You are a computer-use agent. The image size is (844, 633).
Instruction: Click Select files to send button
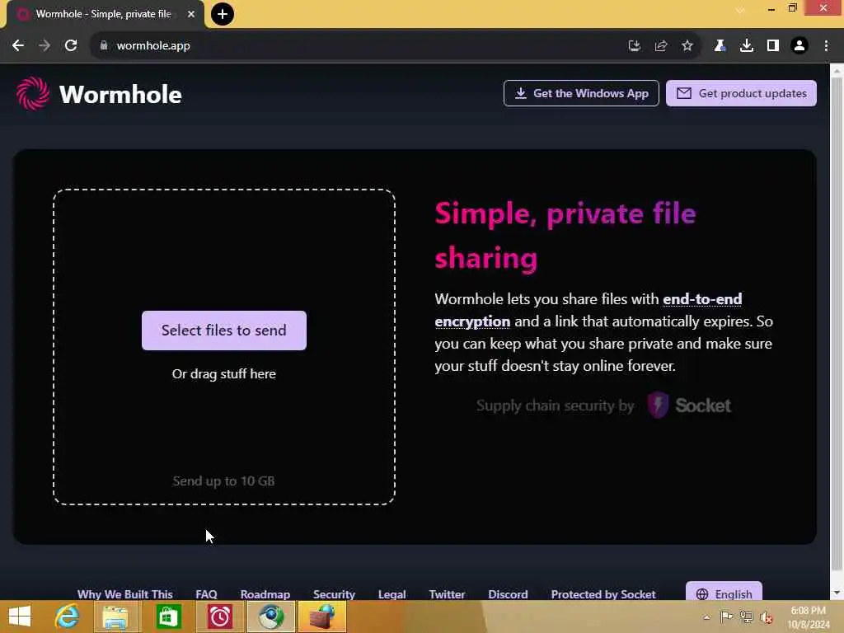(224, 331)
